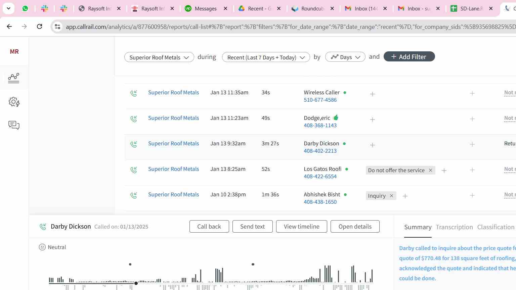Open the Superior Roof Metals company dropdown

click(159, 57)
